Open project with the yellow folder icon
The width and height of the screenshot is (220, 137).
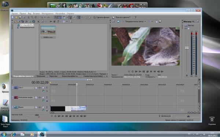16,17
